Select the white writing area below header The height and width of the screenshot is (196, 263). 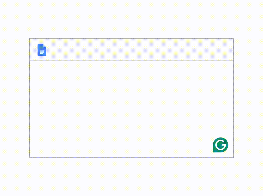click(131, 106)
